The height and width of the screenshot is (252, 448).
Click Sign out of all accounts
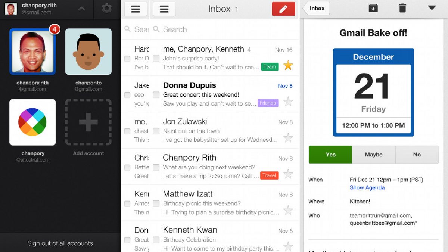tap(60, 243)
